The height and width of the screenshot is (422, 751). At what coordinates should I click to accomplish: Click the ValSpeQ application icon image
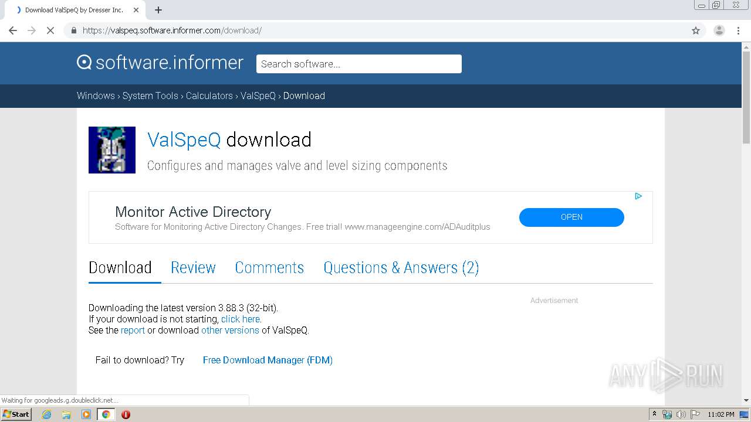(112, 150)
